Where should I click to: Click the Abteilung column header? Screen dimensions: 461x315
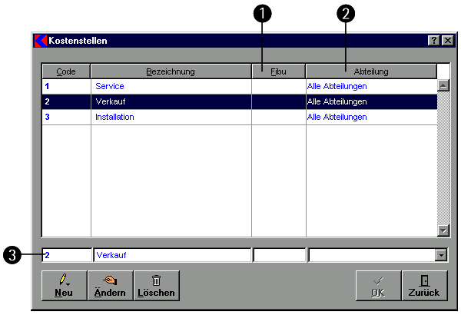[371, 71]
